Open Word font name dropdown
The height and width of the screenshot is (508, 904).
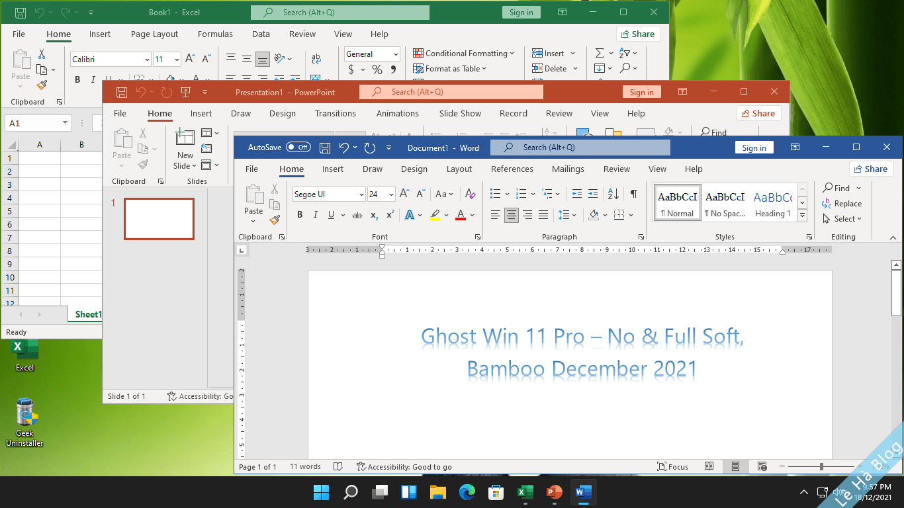pos(361,194)
